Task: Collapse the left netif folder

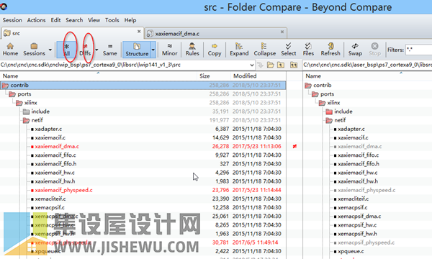Action: point(26,120)
